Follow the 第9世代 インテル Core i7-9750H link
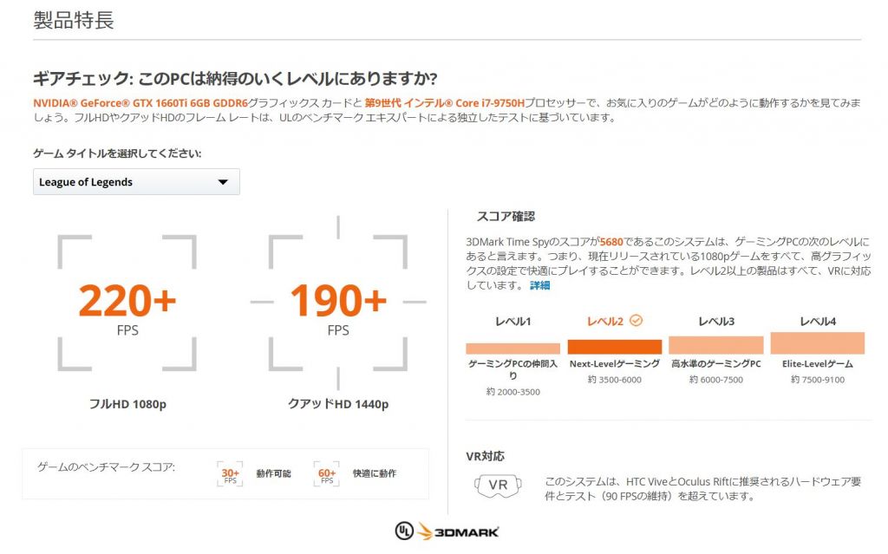 click(445, 103)
